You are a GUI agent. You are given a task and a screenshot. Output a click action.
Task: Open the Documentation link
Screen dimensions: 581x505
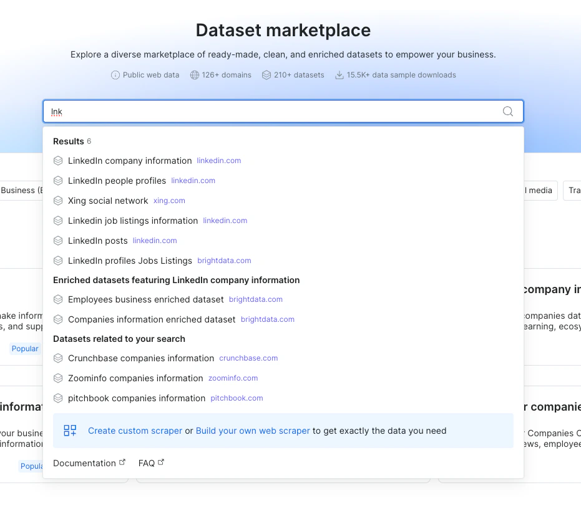(84, 463)
